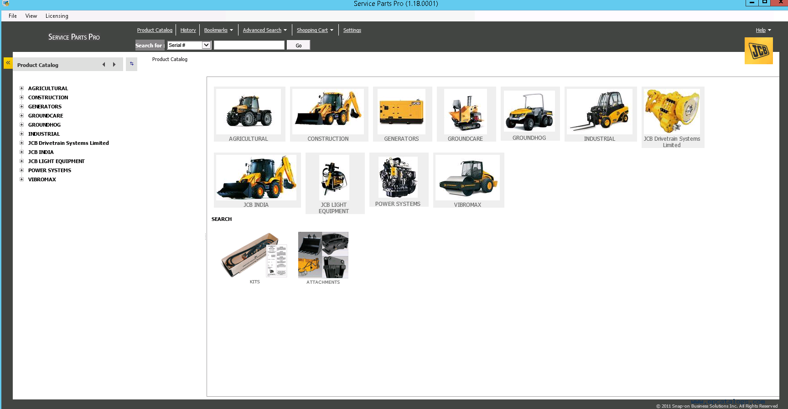The width and height of the screenshot is (788, 409).
Task: Open the Help dropdown menu
Action: pyautogui.click(x=763, y=30)
